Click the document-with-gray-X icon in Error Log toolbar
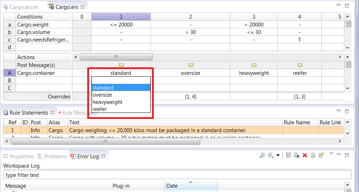This screenshot has height=192, width=359. click(x=297, y=155)
